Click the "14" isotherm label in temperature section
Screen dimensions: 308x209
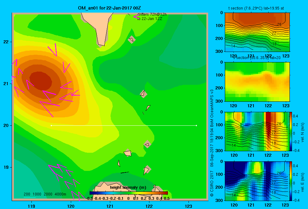(233, 46)
